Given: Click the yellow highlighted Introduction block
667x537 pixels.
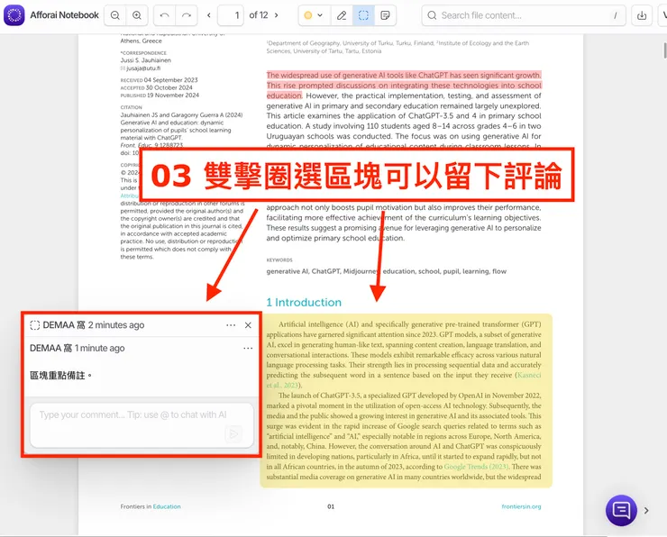Looking at the screenshot, I should 407,401.
